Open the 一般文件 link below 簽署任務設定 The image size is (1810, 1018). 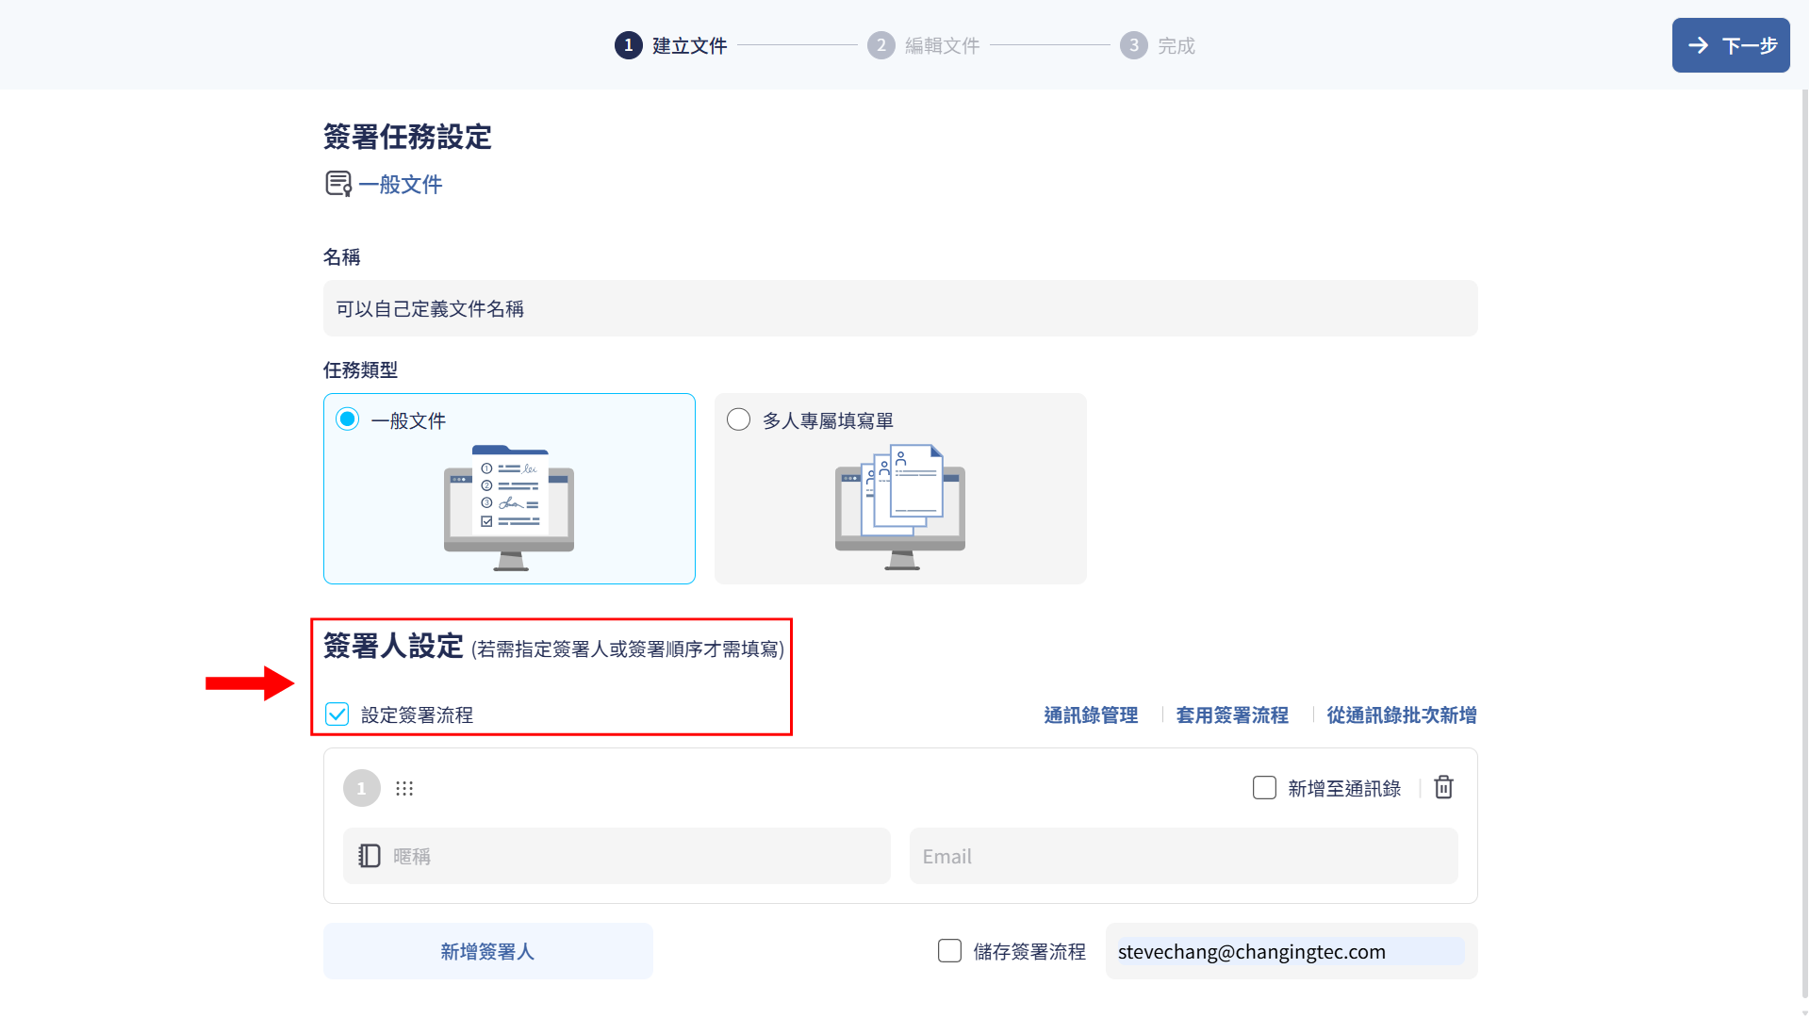click(x=401, y=185)
